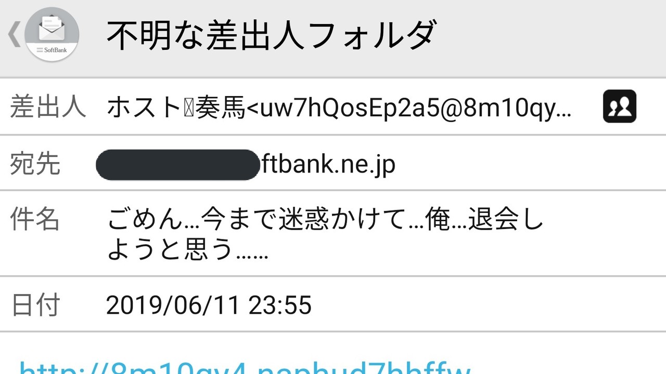Select sender name ホスト奏馬
Image resolution: width=666 pixels, height=374 pixels.
175,108
